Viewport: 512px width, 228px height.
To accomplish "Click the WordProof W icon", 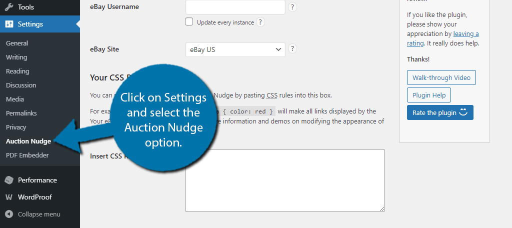I will tap(9, 197).
